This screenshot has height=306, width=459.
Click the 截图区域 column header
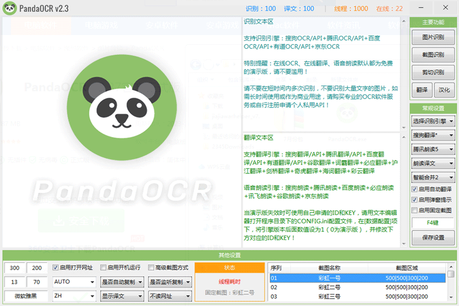[407, 268]
